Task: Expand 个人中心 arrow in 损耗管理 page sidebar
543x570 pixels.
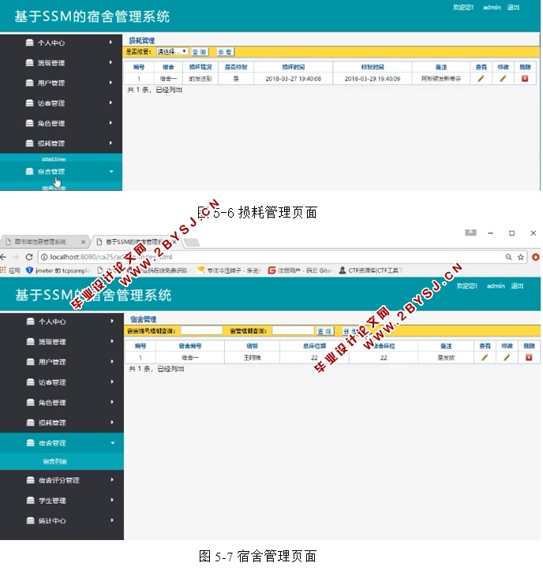Action: coord(110,43)
